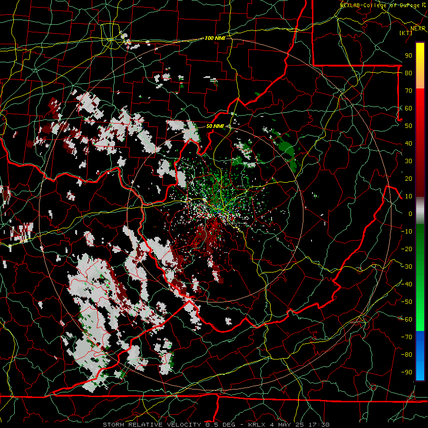Click the 60 value on the velocity scale
The image size is (428, 428).
(x=409, y=108)
